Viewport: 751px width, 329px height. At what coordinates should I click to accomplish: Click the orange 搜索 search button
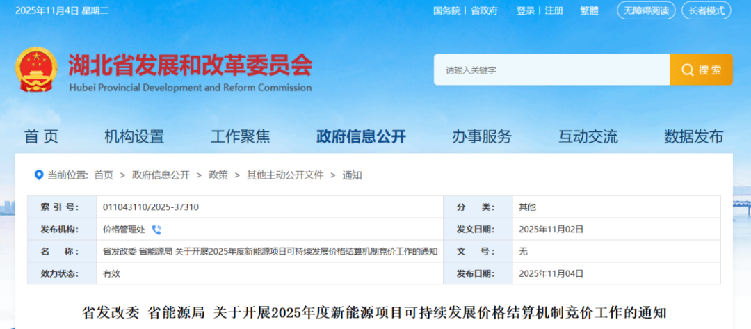click(701, 70)
